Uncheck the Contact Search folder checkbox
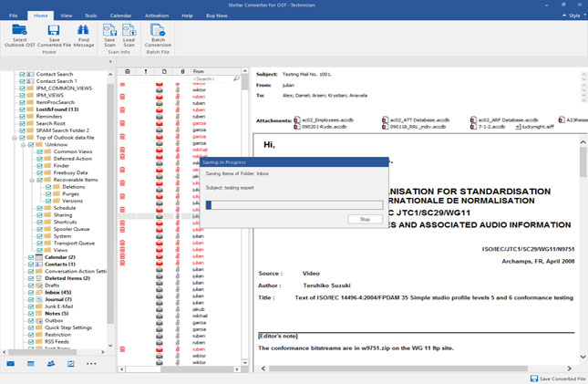588x384 pixels. pos(22,74)
